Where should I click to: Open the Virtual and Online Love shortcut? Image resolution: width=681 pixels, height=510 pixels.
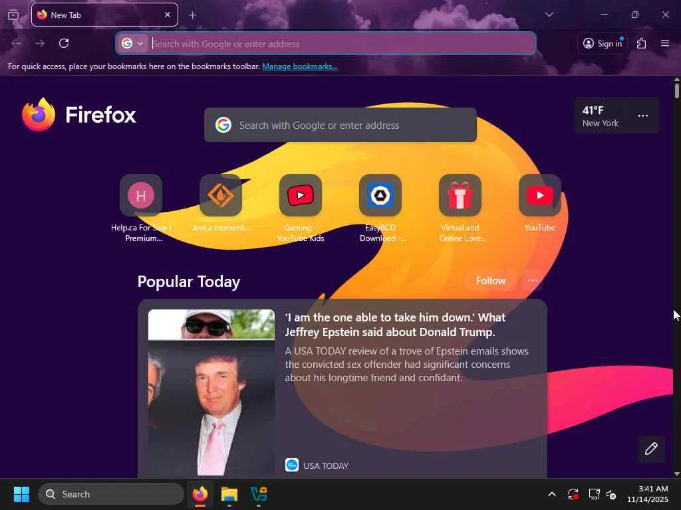click(x=460, y=195)
